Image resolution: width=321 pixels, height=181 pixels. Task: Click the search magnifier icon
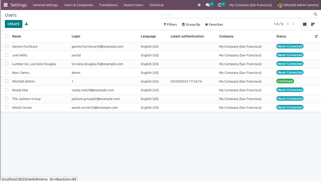[x=315, y=14]
